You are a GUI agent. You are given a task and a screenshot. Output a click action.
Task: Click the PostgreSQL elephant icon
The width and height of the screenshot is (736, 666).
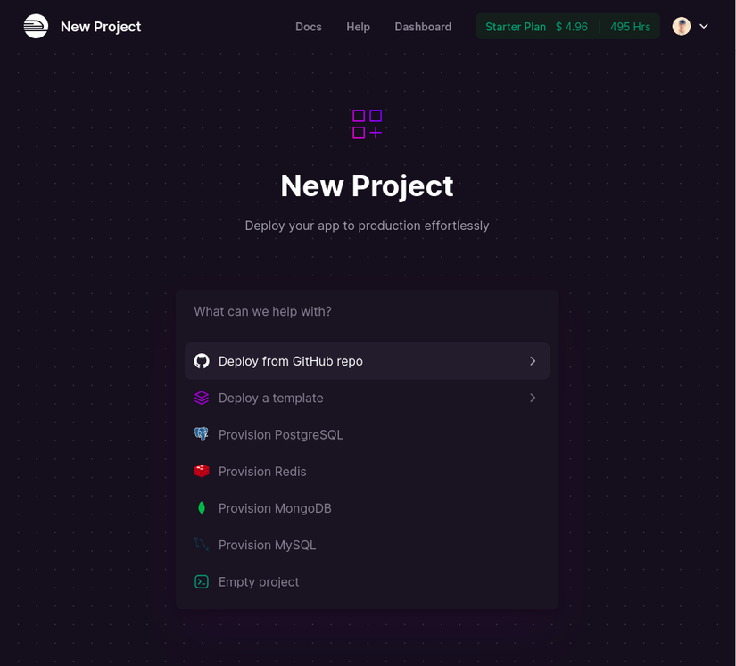pos(201,434)
